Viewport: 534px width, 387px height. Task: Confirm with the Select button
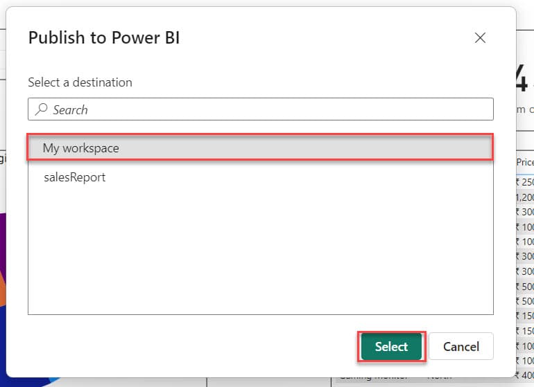tap(391, 347)
